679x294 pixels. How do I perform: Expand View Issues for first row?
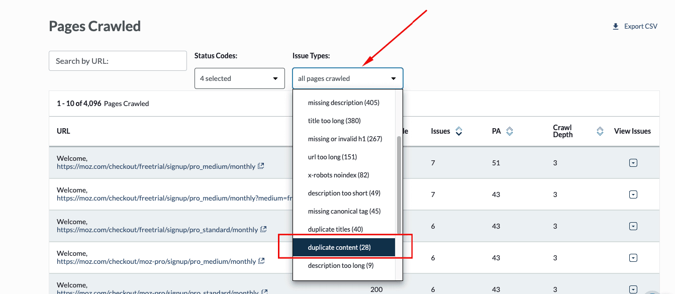pyautogui.click(x=633, y=163)
